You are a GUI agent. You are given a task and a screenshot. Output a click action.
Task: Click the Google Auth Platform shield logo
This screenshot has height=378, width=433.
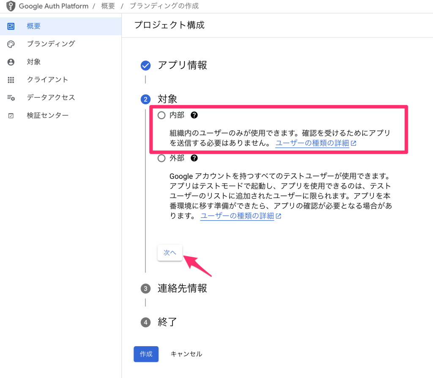11,6
